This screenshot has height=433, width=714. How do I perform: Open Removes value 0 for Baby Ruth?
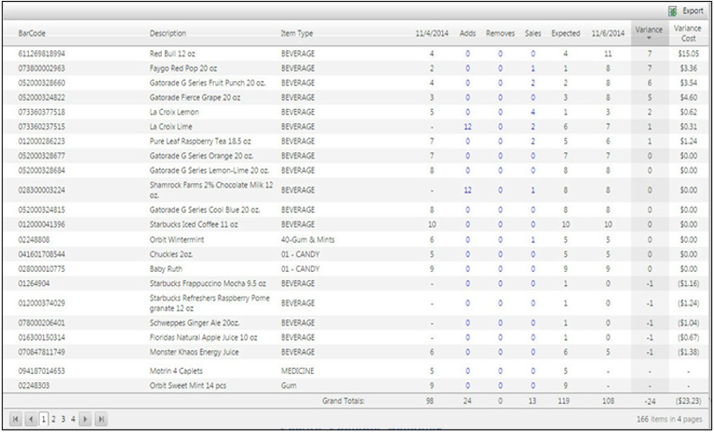tap(500, 268)
